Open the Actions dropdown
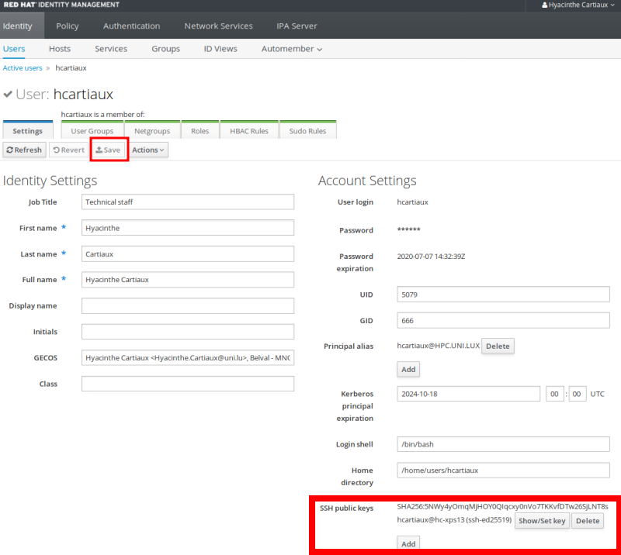 tap(147, 150)
